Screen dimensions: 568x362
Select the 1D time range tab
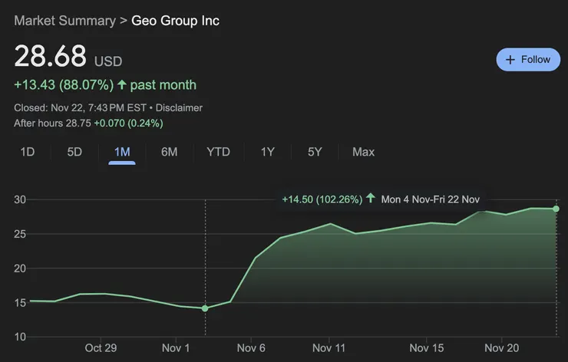(x=28, y=152)
